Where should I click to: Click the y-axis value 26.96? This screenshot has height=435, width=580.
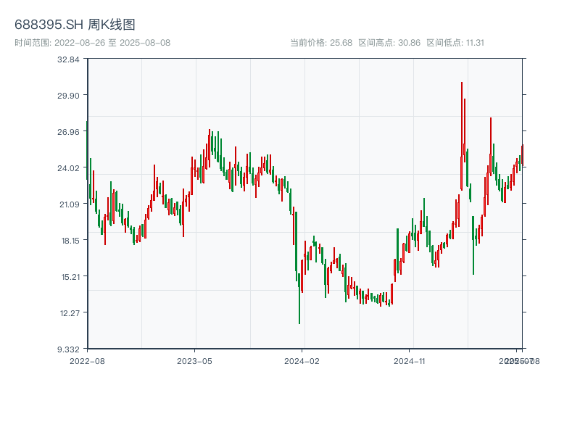(x=68, y=132)
